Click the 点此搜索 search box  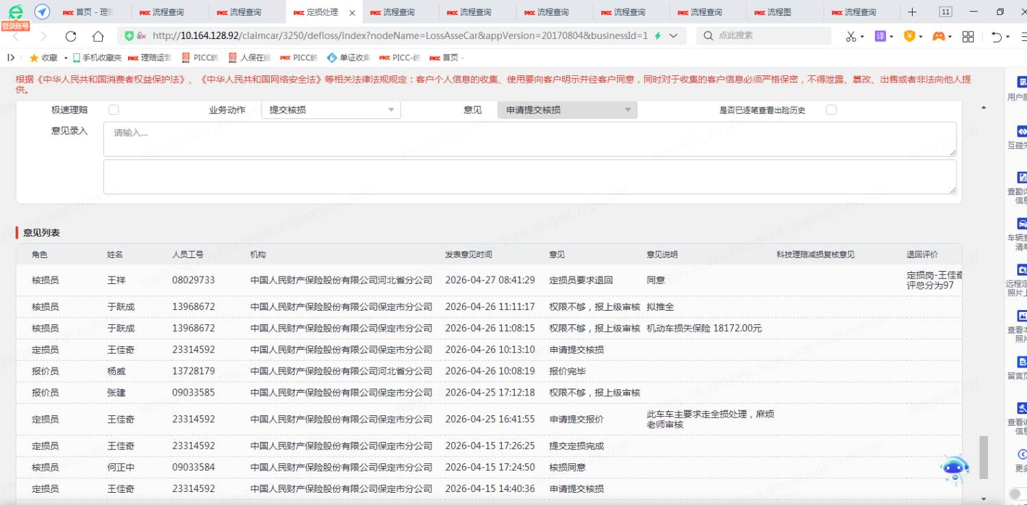763,36
